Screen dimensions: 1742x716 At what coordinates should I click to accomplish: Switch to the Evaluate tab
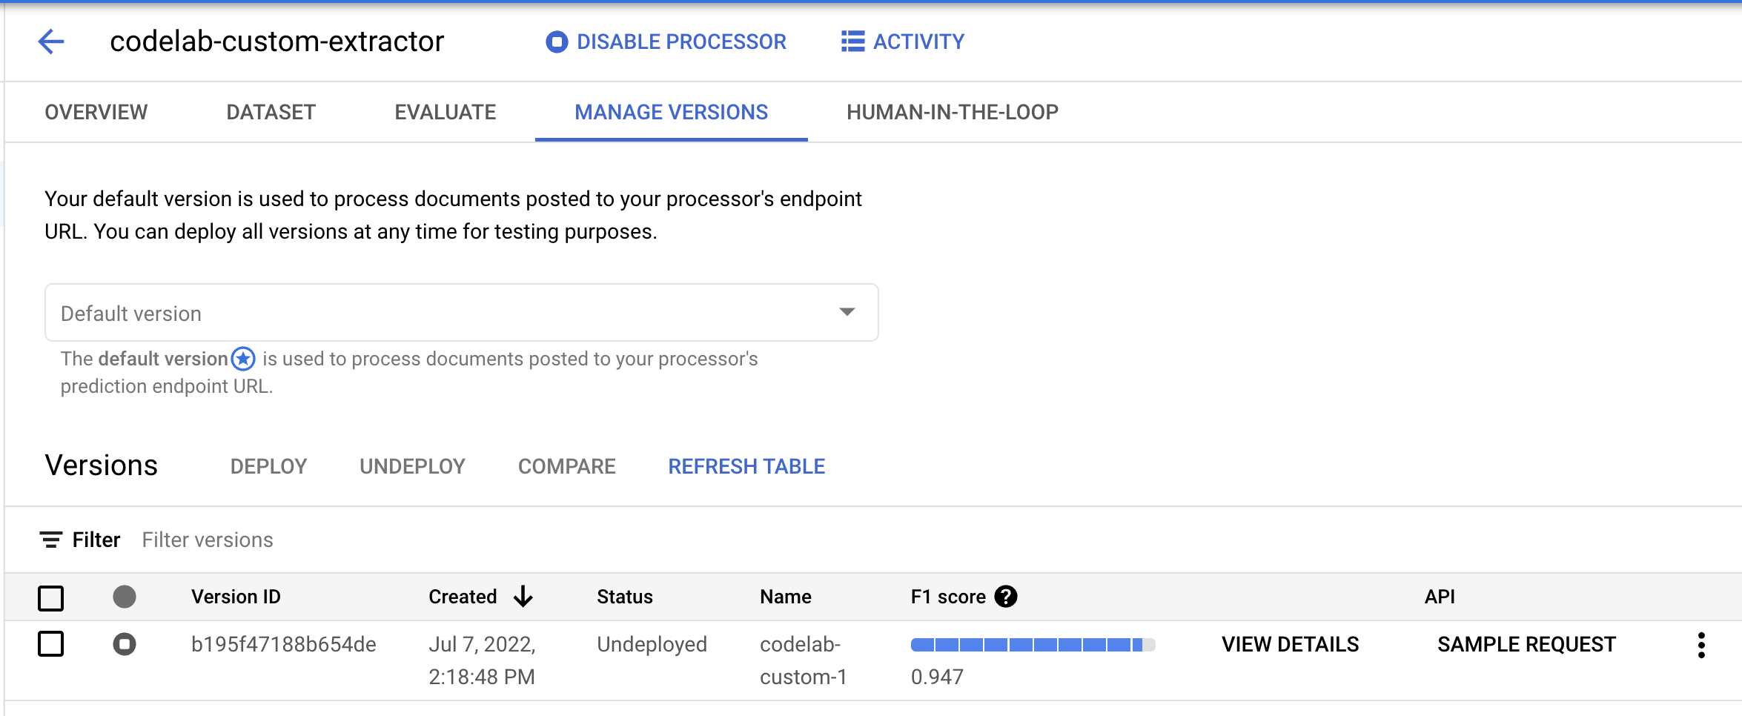[445, 113]
